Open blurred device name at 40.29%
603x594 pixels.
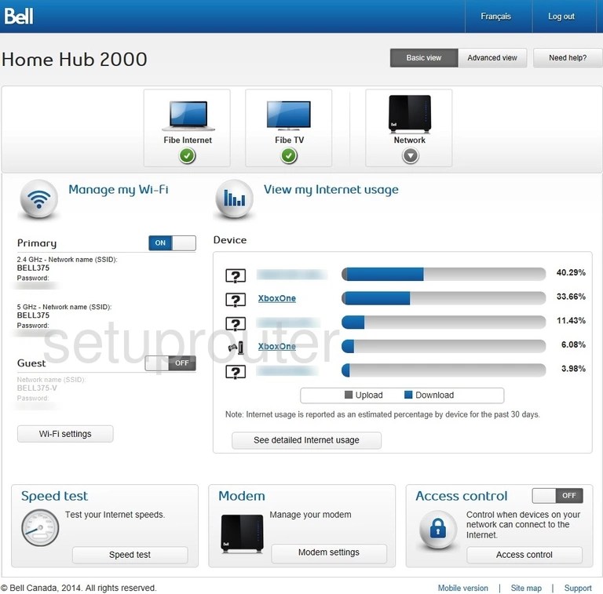pyautogui.click(x=292, y=275)
